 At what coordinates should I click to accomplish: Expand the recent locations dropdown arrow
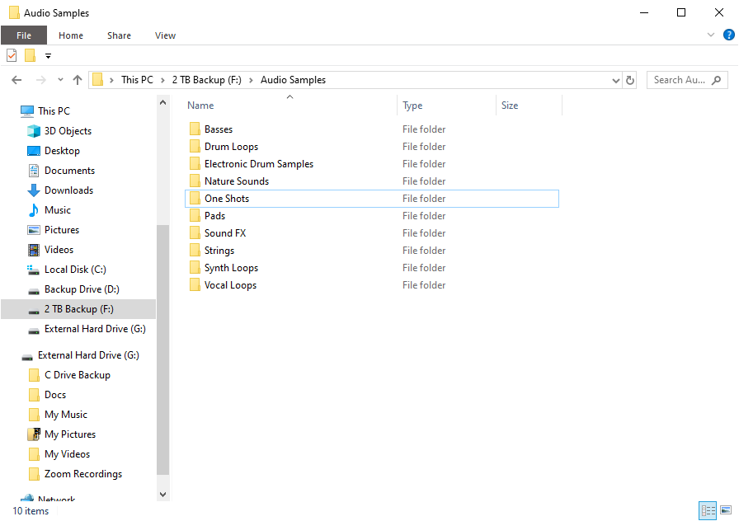tap(60, 80)
